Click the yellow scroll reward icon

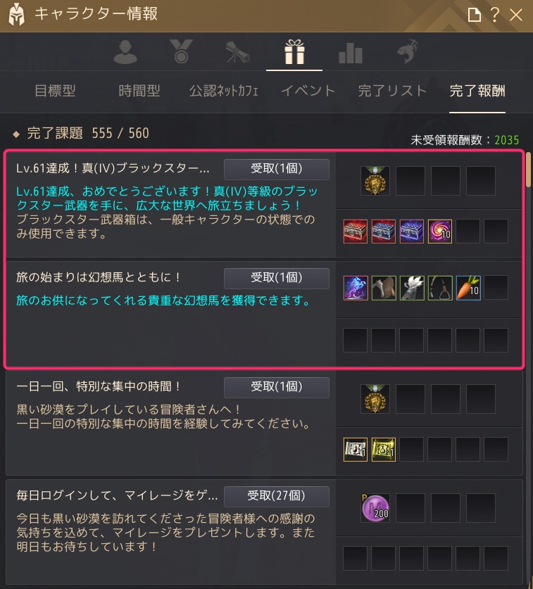point(384,449)
